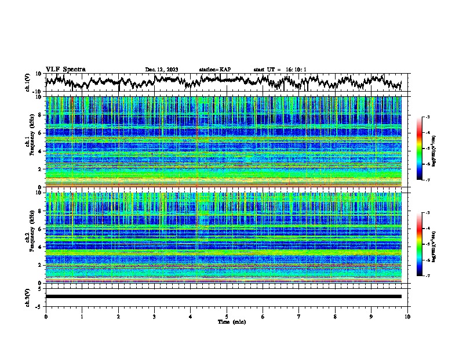Select the "ch.3(V)" axis label
459x355 pixels.
point(28,298)
